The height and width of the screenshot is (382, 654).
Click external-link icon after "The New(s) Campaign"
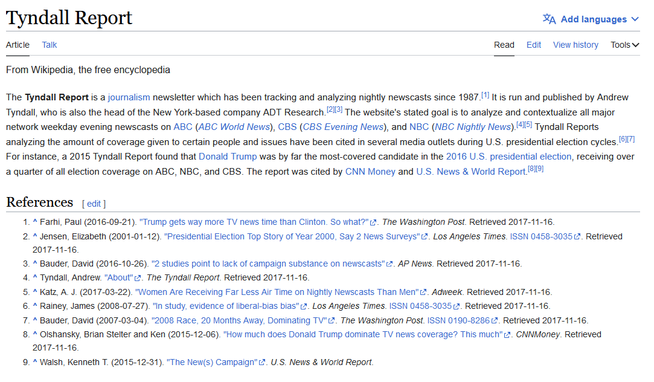(x=262, y=363)
